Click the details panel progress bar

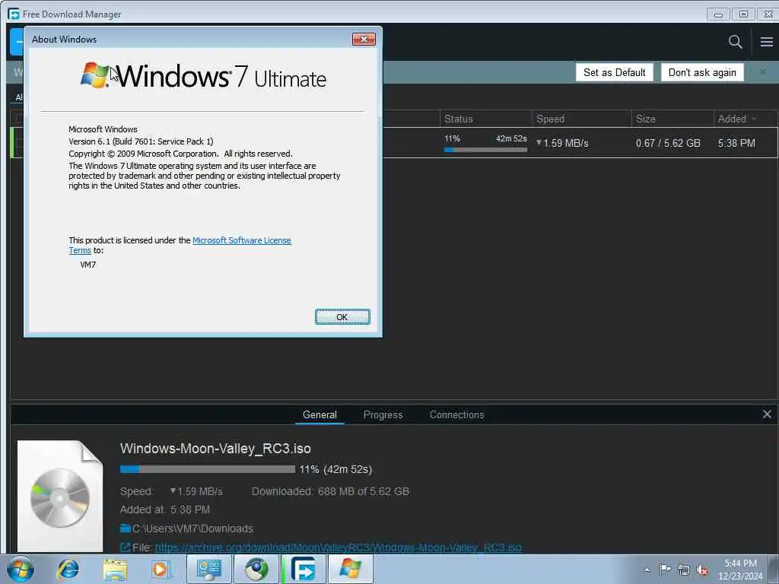tap(207, 469)
